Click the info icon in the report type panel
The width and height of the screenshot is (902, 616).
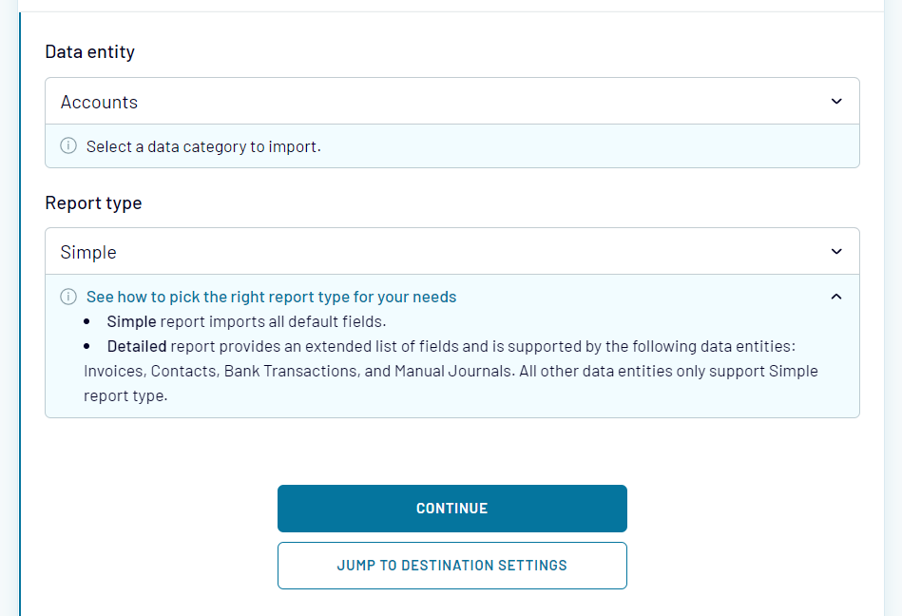[67, 297]
